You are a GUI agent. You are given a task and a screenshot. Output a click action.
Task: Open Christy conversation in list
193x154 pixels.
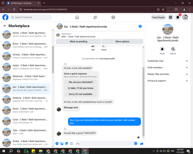tap(26, 56)
